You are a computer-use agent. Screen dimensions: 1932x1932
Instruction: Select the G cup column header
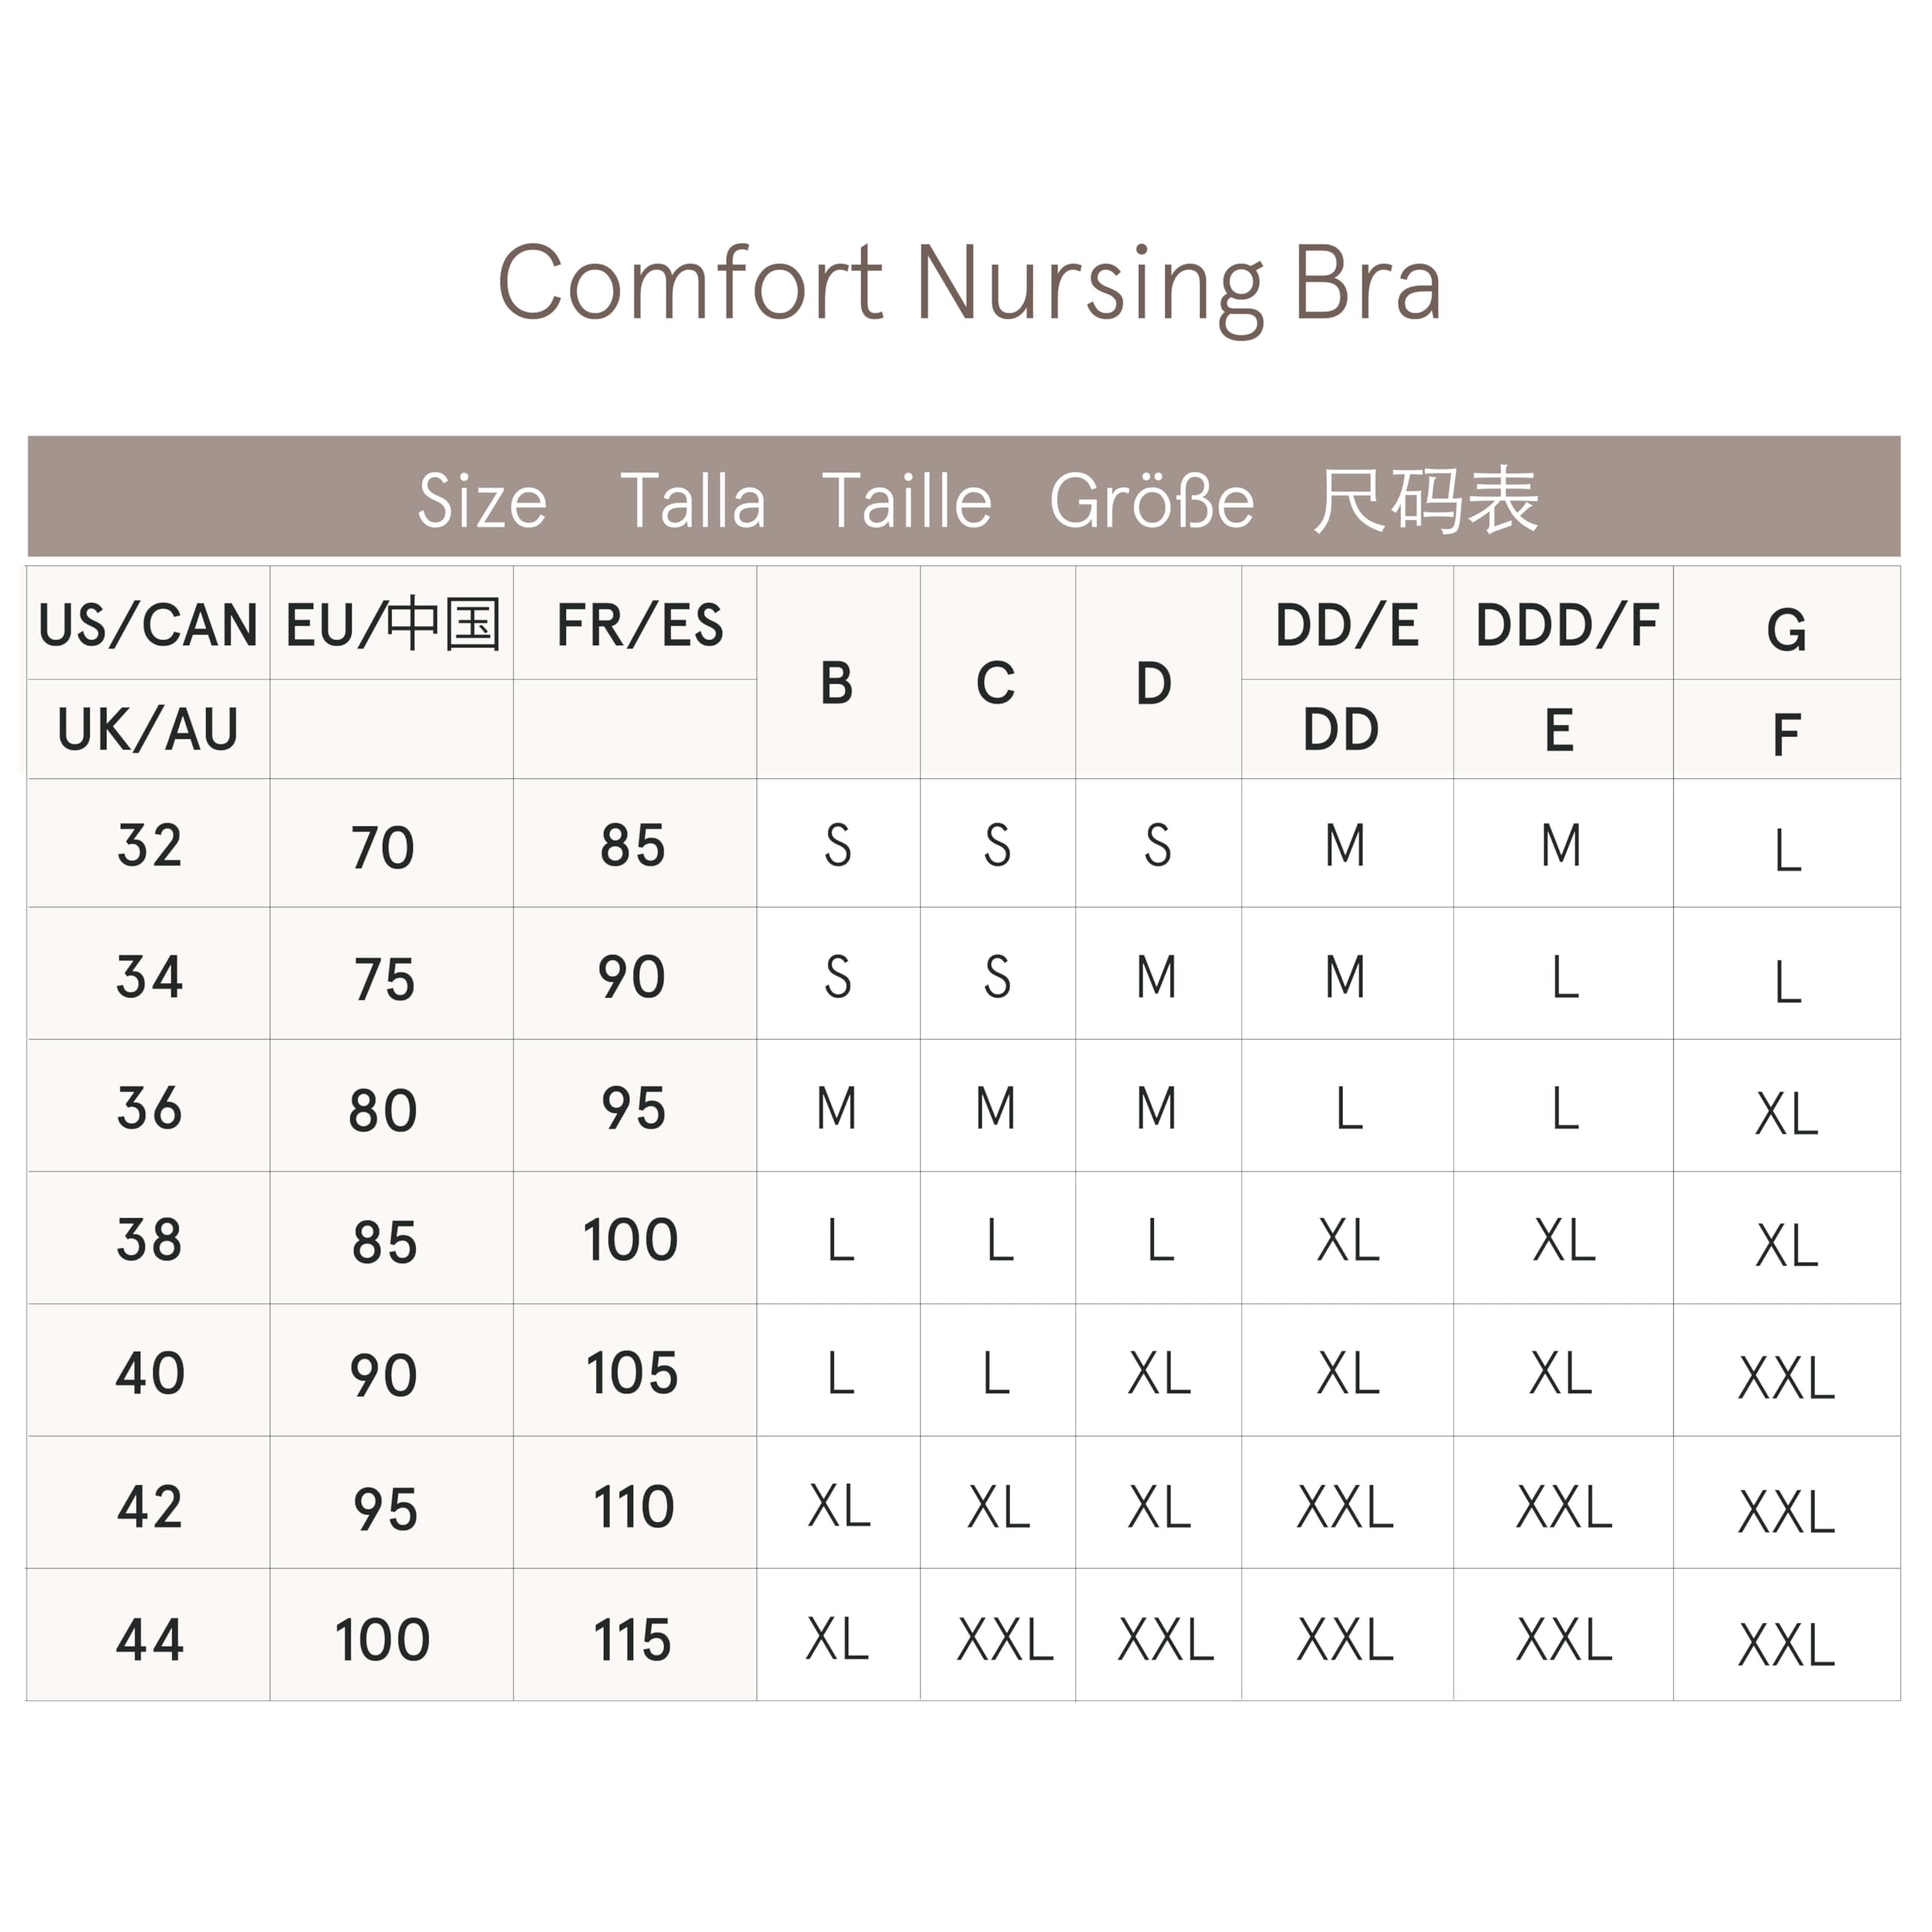pos(1786,630)
